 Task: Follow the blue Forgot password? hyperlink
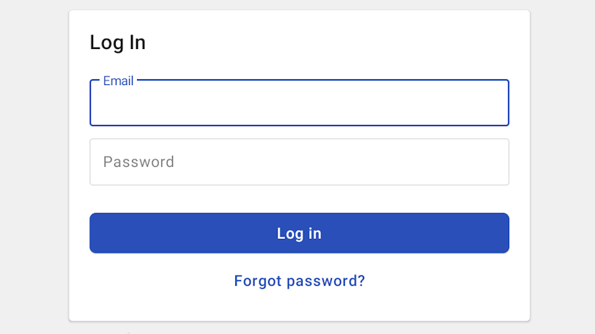[299, 281]
